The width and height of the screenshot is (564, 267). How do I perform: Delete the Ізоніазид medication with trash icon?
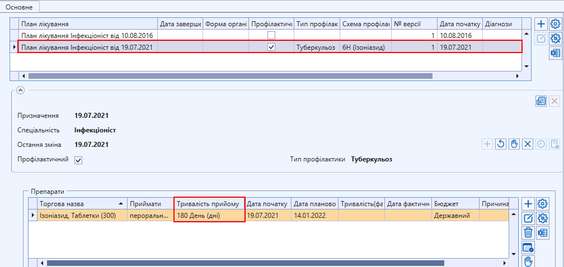[528, 233]
